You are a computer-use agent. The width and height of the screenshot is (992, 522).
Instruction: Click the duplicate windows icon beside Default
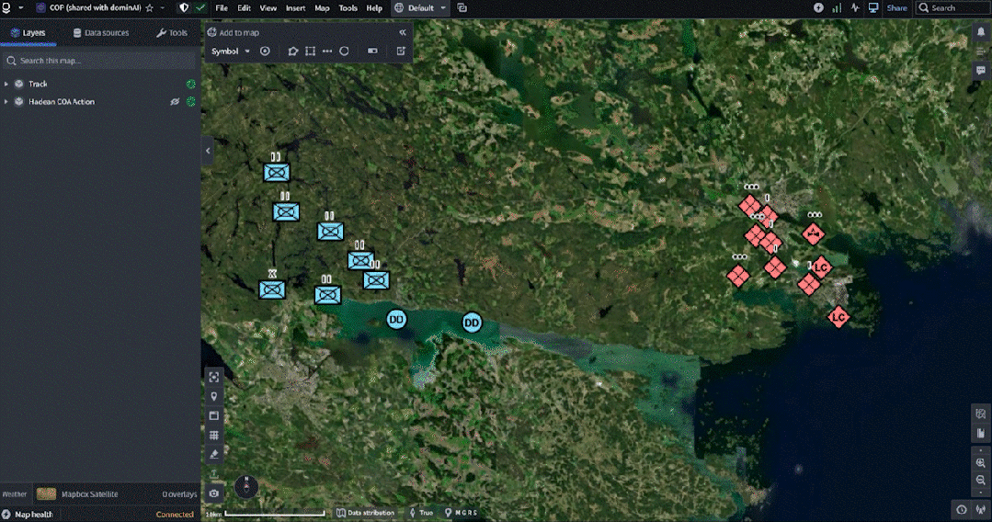(462, 8)
